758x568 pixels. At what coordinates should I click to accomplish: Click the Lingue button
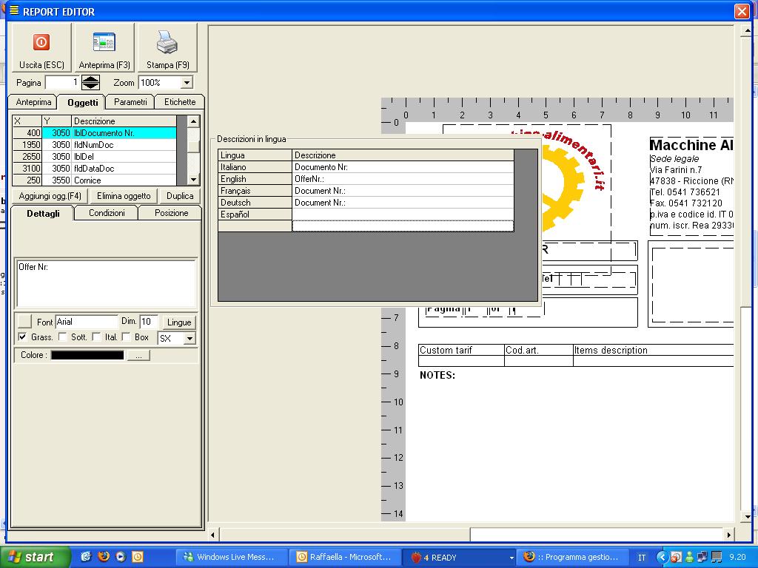coord(179,322)
